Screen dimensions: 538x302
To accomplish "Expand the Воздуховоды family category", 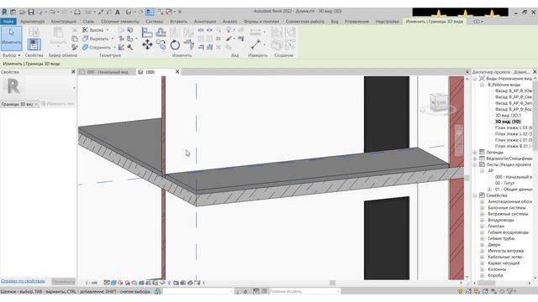I will [x=482, y=220].
